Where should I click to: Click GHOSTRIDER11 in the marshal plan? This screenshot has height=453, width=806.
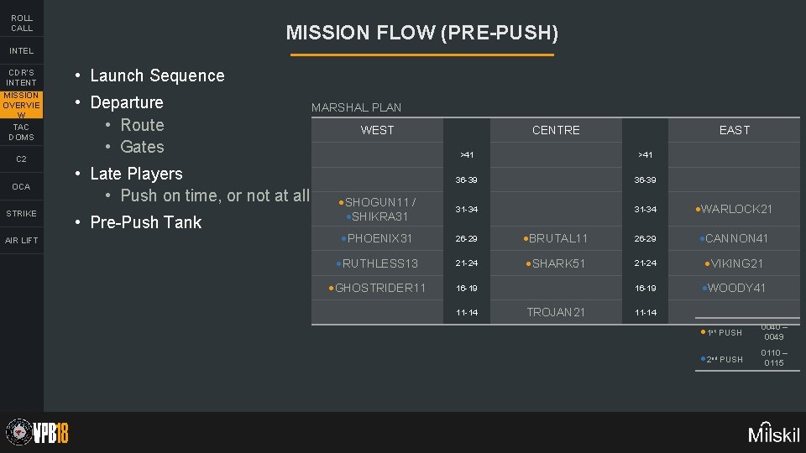(x=381, y=288)
